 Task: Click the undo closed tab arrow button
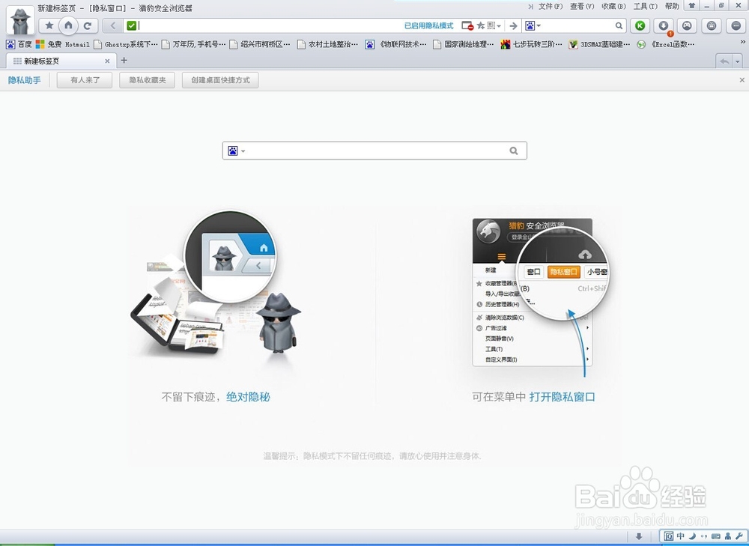point(724,61)
